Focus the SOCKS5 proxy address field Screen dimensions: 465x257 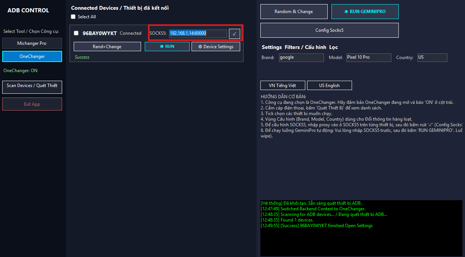coord(198,34)
